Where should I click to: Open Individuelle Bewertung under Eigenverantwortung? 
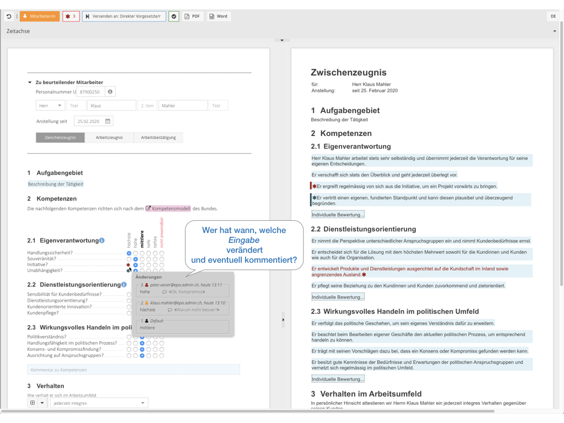pyautogui.click(x=338, y=215)
